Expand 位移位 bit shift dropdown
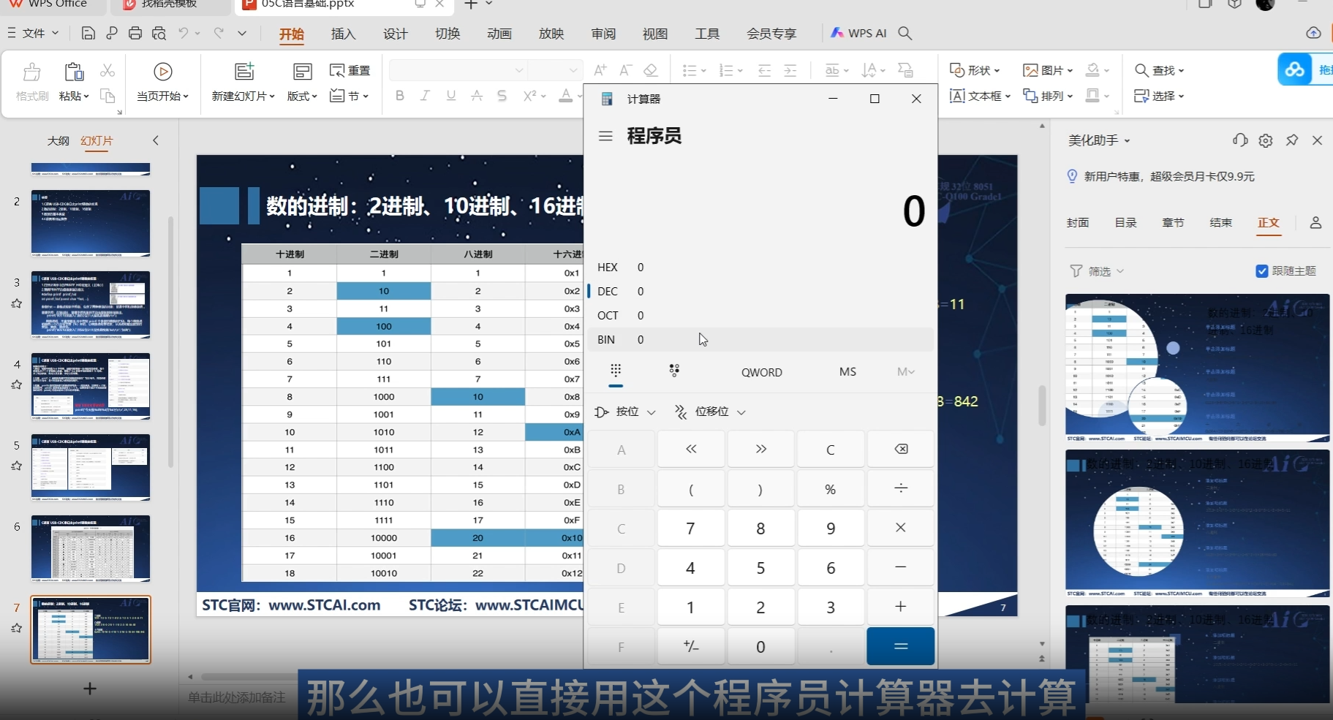Viewport: 1333px width, 720px height. coord(710,412)
